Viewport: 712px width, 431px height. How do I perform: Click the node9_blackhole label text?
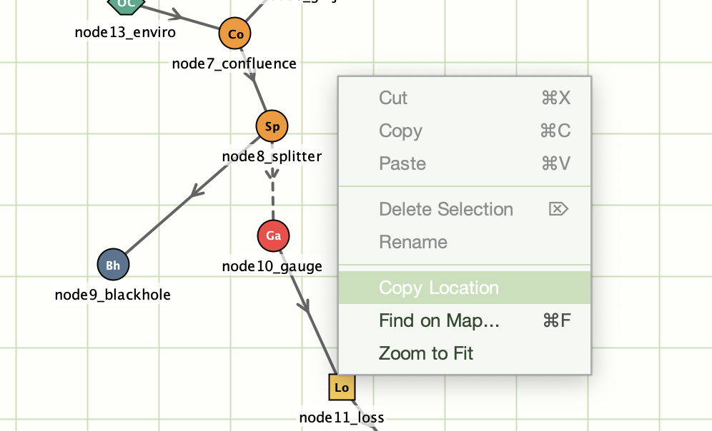[x=113, y=295]
